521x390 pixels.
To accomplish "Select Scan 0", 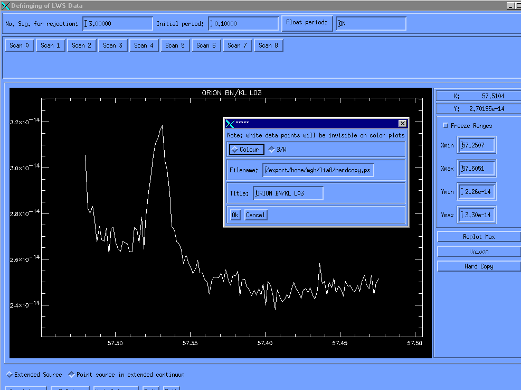I will pos(20,45).
